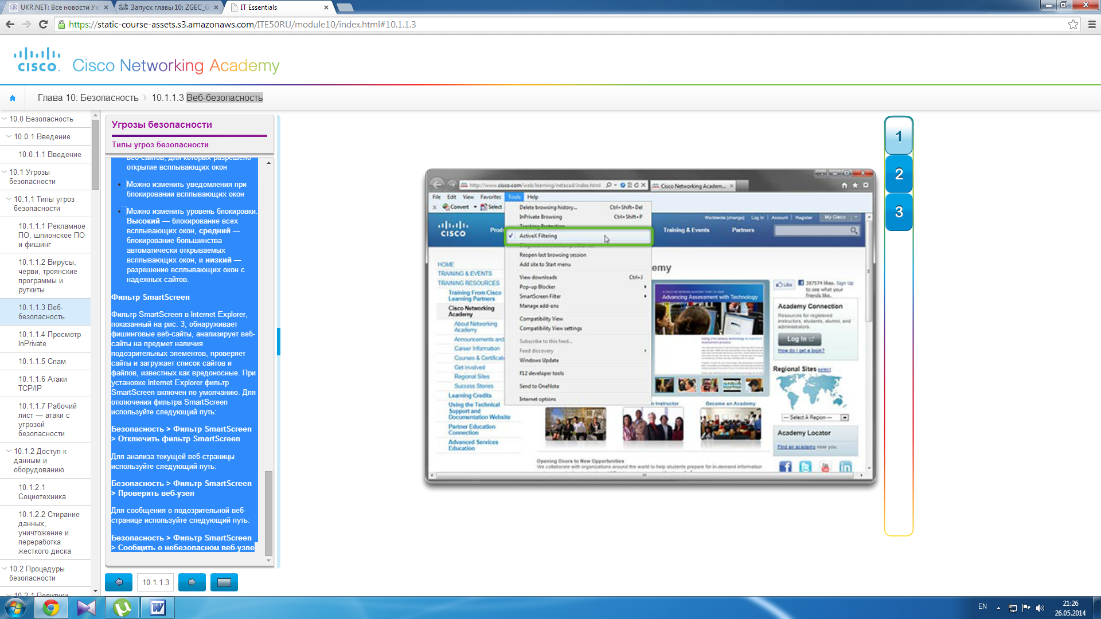Click the home icon in breadcrumb bar

pyautogui.click(x=13, y=98)
